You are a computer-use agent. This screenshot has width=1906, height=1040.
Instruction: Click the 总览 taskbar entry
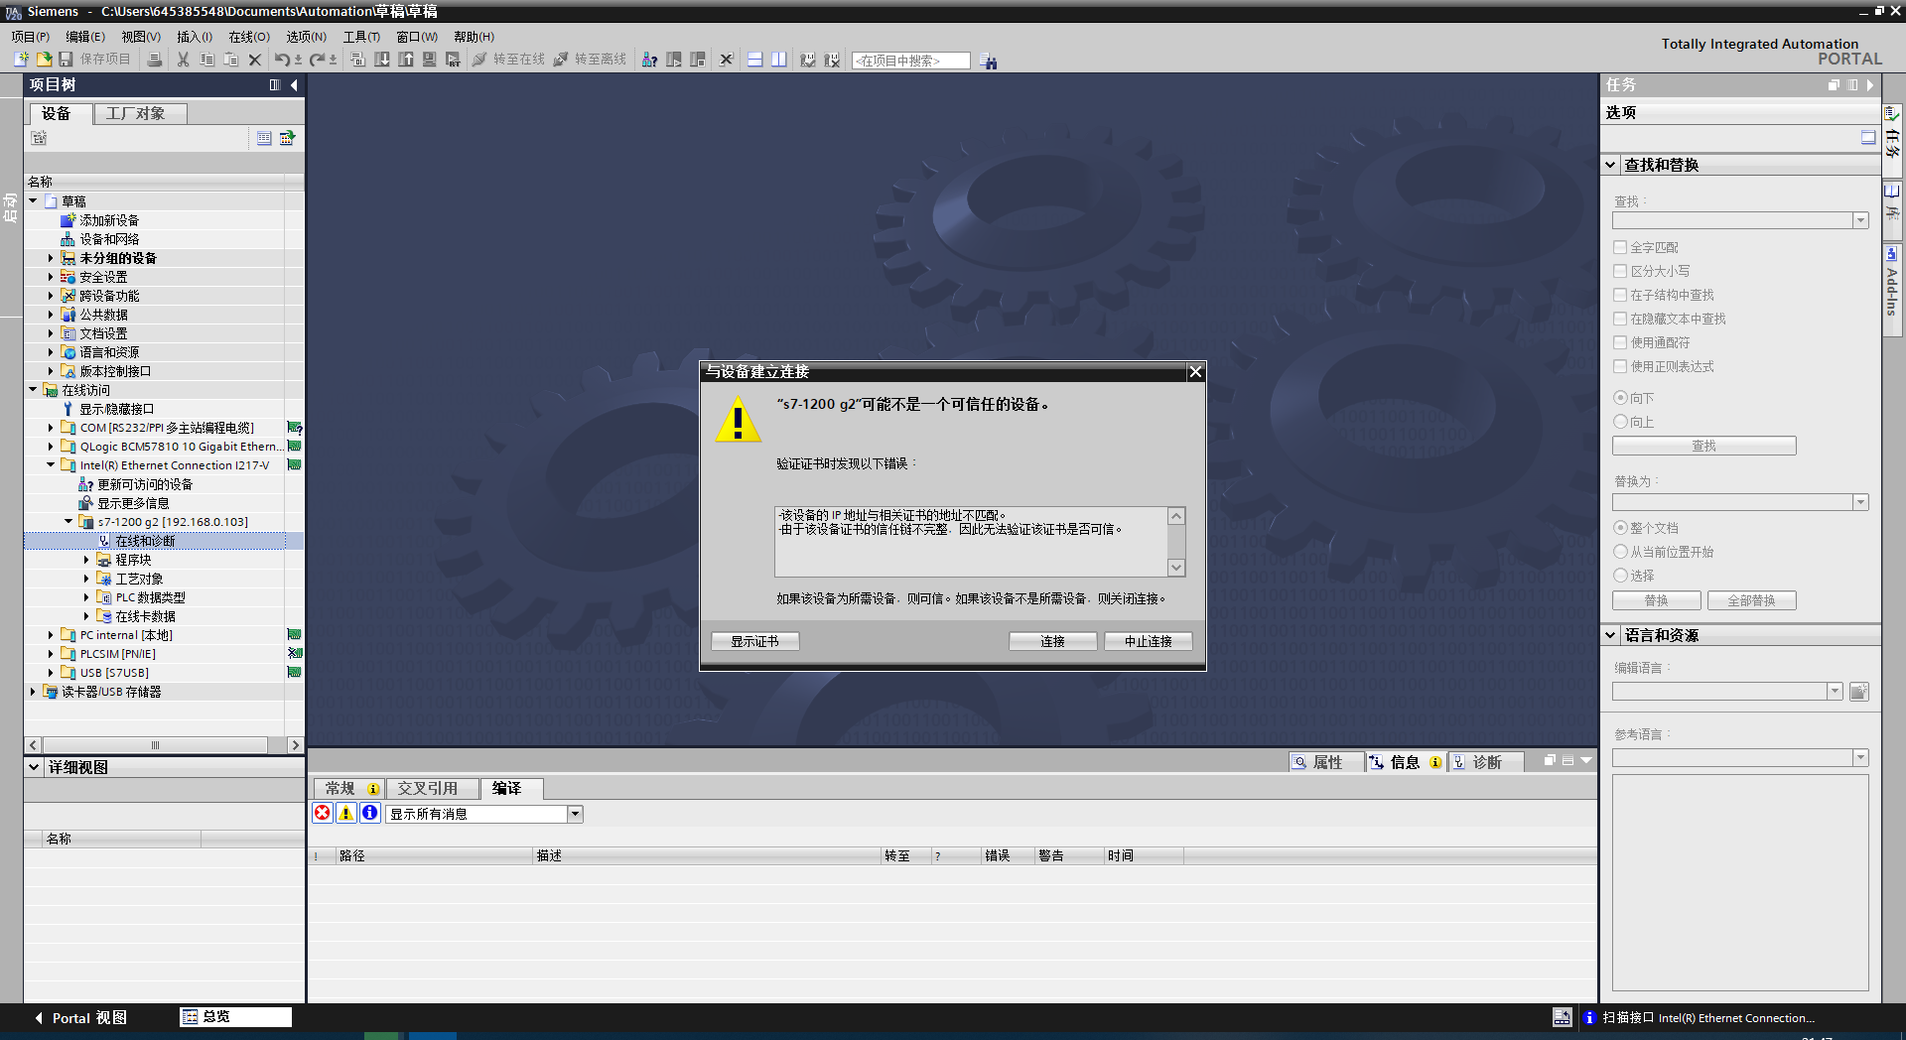click(235, 1017)
